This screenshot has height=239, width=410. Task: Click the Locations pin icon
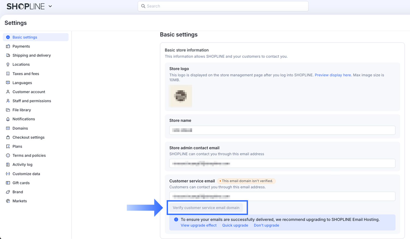(x=8, y=64)
